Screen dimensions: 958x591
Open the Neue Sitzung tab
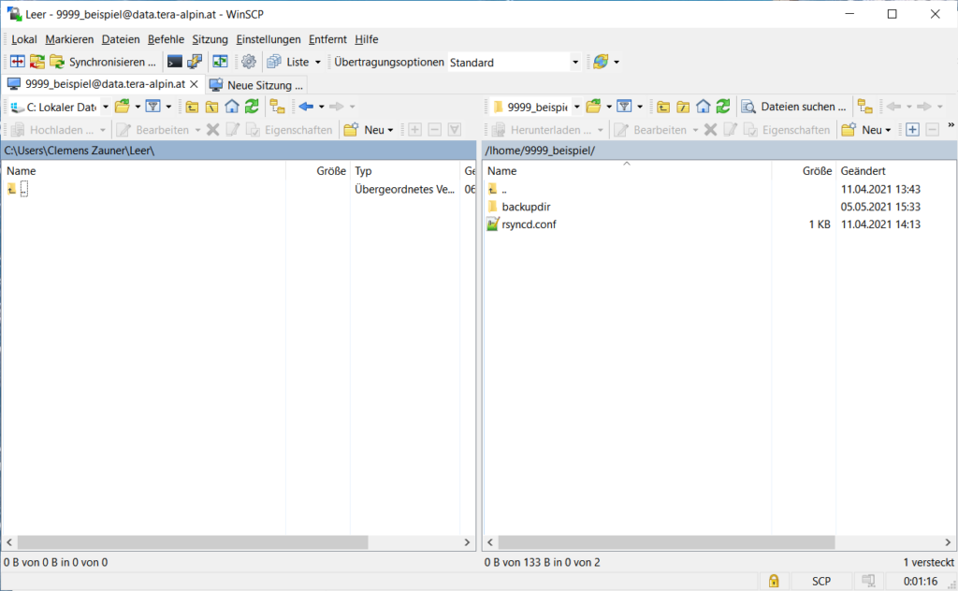(x=256, y=85)
